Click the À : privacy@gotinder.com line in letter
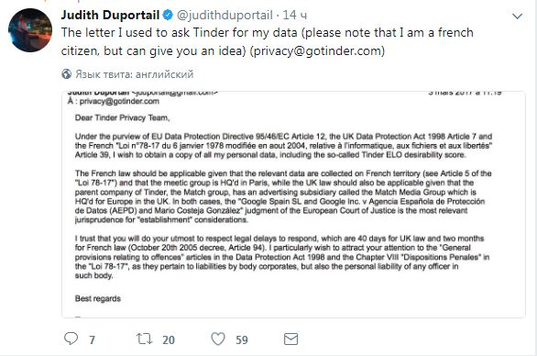Screen dimensions: 537x356 tap(114, 101)
